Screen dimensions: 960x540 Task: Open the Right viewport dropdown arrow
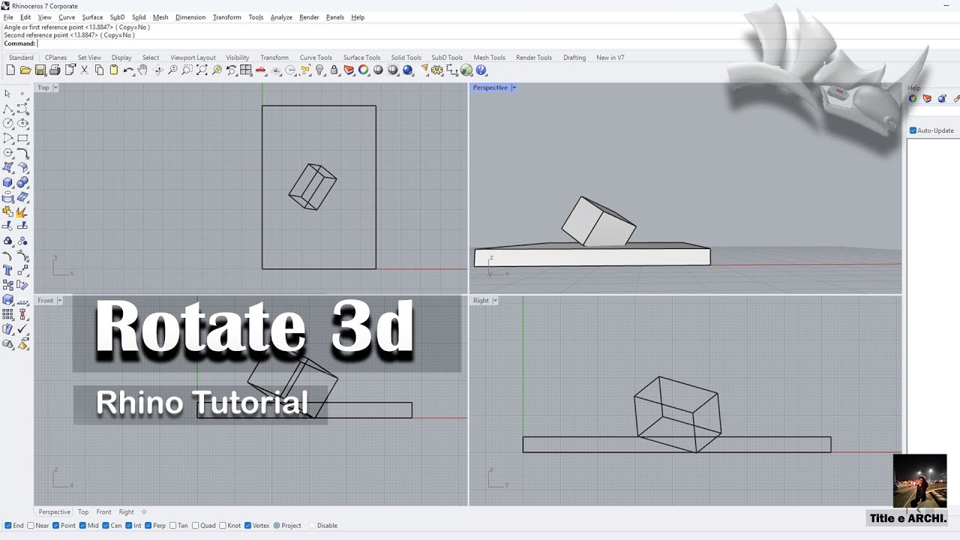pos(495,301)
